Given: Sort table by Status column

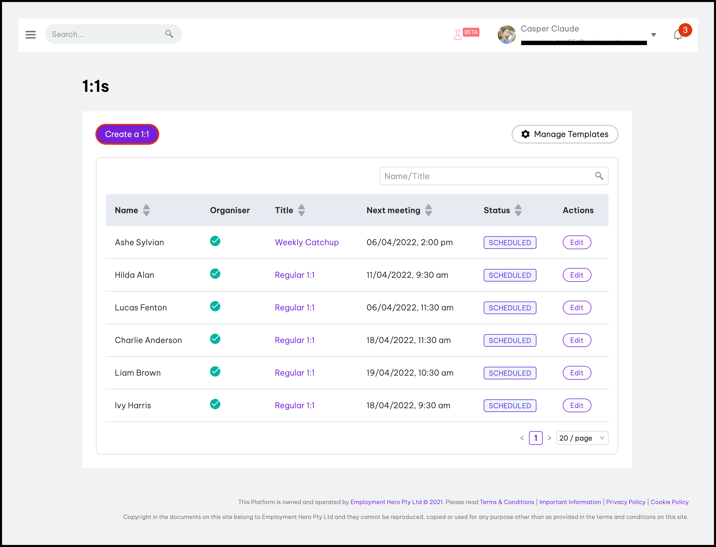Looking at the screenshot, I should [x=518, y=210].
